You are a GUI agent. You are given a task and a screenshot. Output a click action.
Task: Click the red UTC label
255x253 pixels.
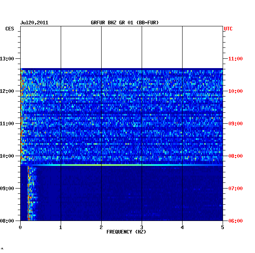pyautogui.click(x=228, y=29)
